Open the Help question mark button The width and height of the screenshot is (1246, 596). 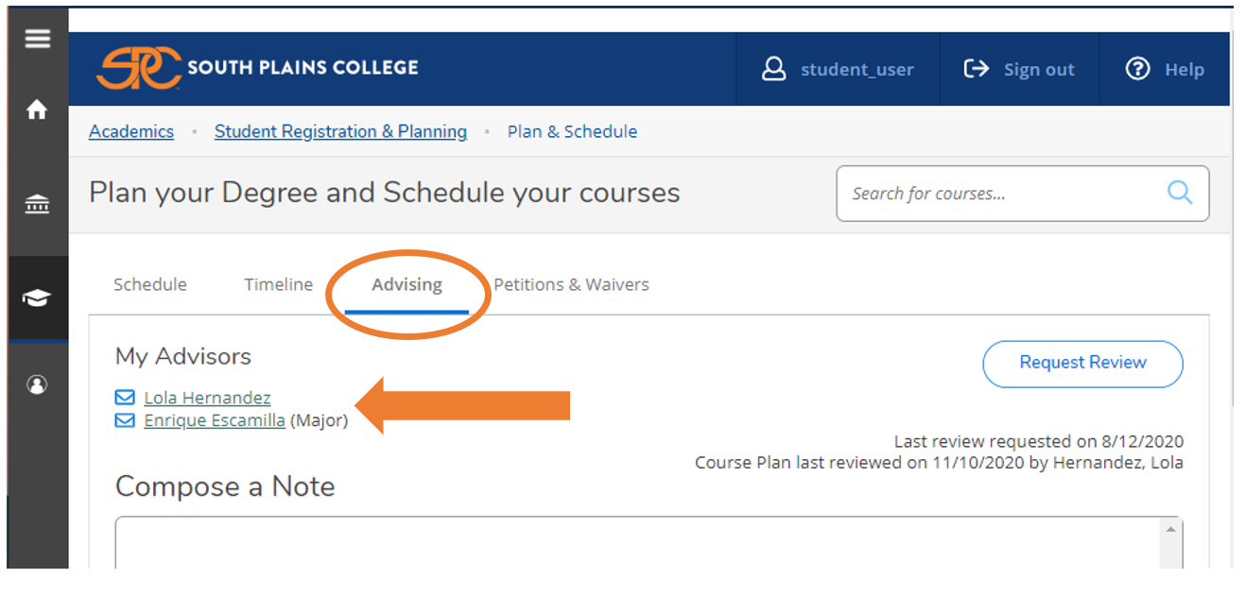tap(1165, 69)
